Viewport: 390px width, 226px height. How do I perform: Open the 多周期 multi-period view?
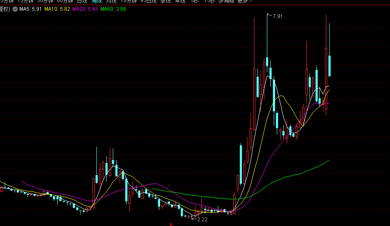tap(226, 1)
